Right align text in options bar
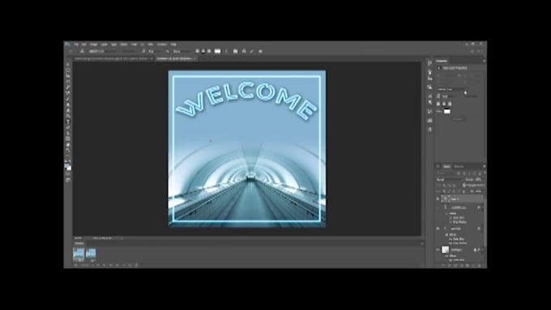The image size is (551, 310). (209, 51)
